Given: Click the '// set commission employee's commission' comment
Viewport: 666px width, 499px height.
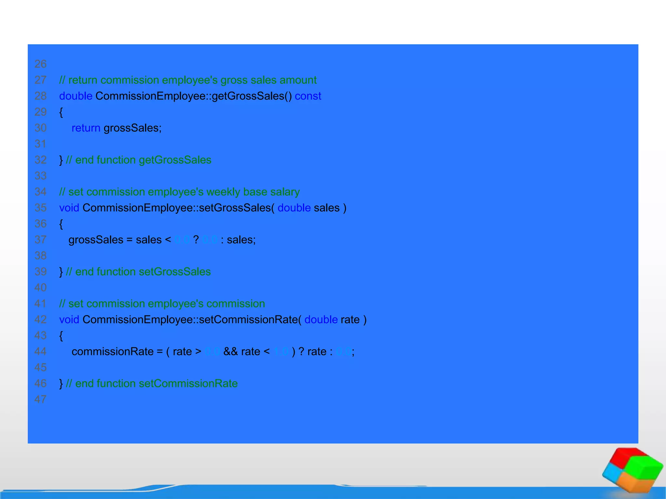Looking at the screenshot, I should click(162, 303).
